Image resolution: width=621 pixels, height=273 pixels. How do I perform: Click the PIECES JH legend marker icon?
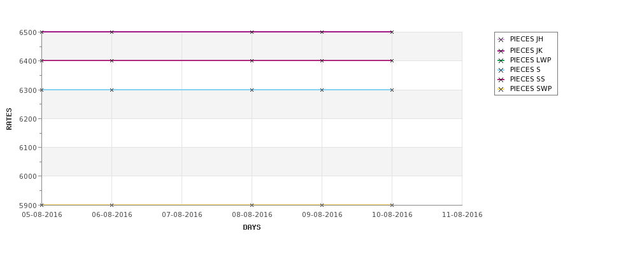(x=501, y=39)
